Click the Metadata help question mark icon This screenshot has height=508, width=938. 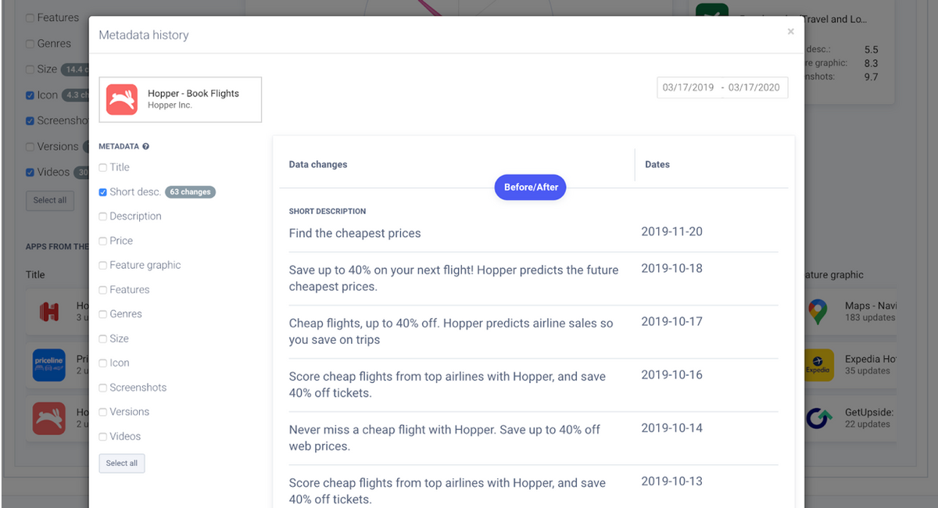[145, 146]
